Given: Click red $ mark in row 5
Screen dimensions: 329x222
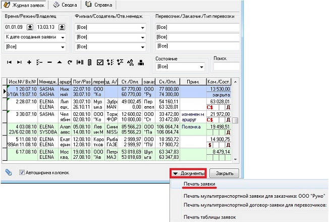Looking at the screenshot, I should [x=210, y=145].
